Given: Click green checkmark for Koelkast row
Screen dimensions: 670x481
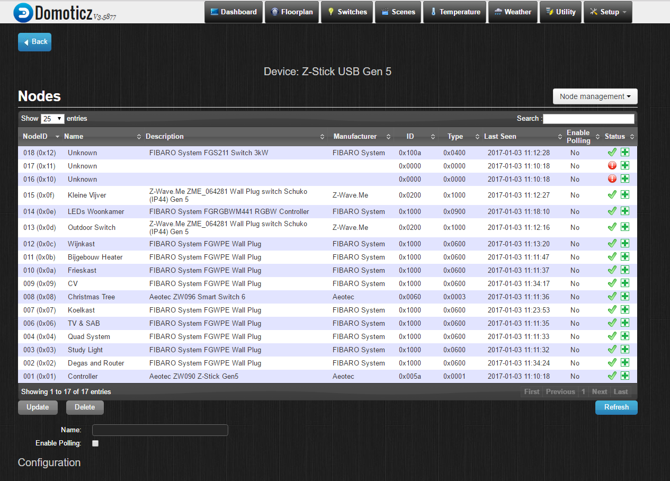Looking at the screenshot, I should (x=612, y=309).
